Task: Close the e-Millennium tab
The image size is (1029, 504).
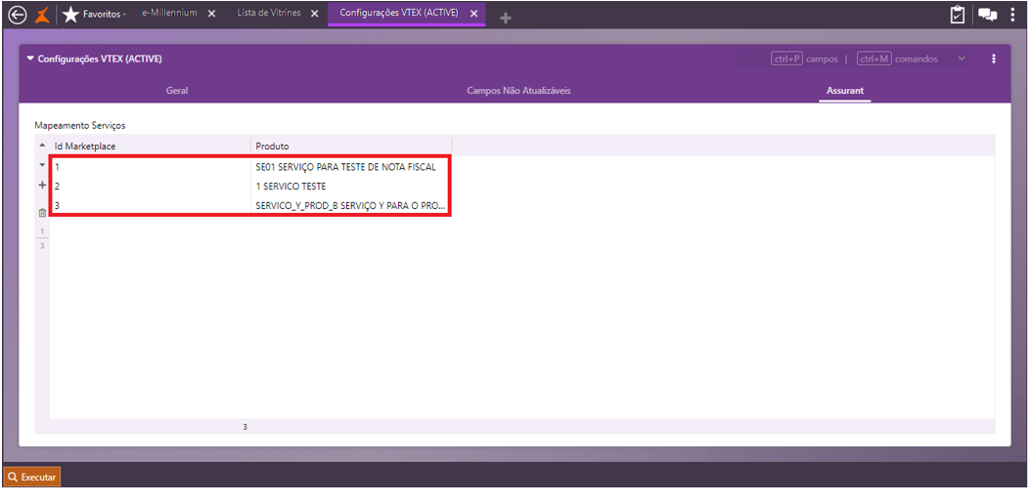Action: 212,14
